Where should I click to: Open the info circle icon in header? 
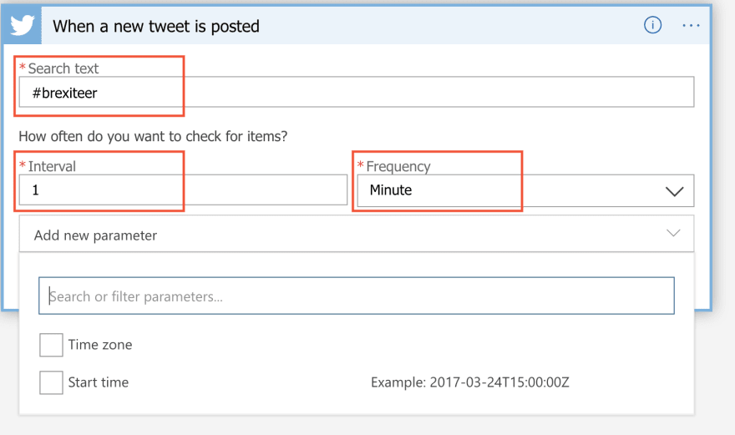click(652, 25)
